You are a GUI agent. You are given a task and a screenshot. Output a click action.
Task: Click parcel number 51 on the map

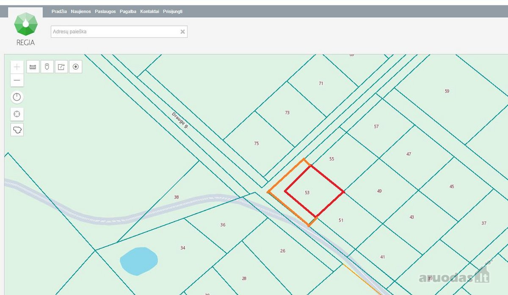click(341, 220)
